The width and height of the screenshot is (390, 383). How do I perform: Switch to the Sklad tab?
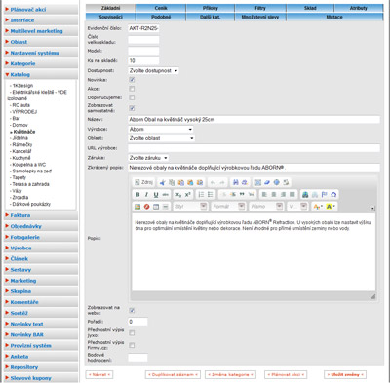[310, 8]
